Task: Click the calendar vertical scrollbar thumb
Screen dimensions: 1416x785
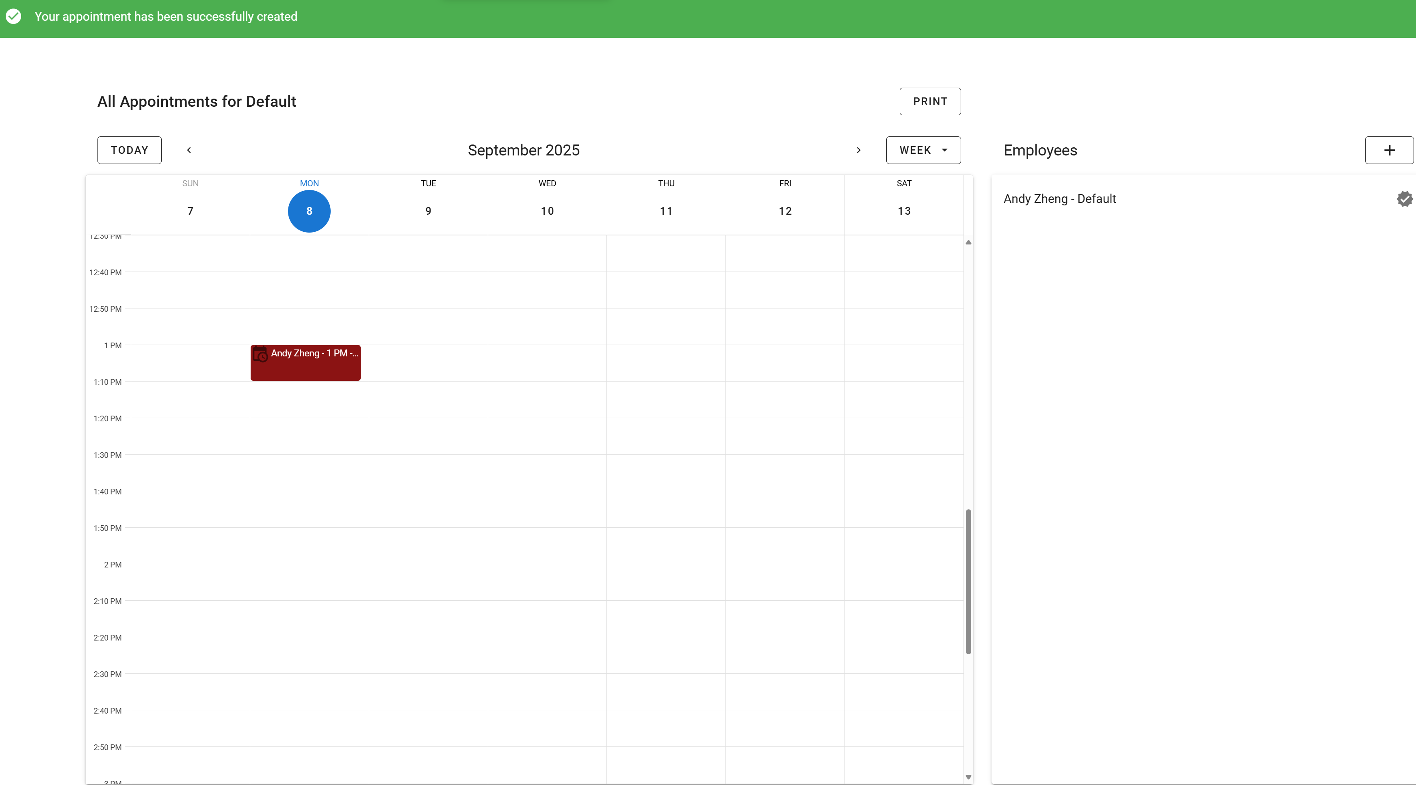Action: [968, 582]
